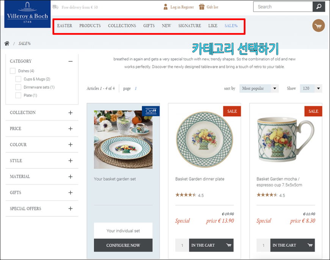Click the struck-through € 19.90 price
This screenshot has width=330, height=260.
228,214
